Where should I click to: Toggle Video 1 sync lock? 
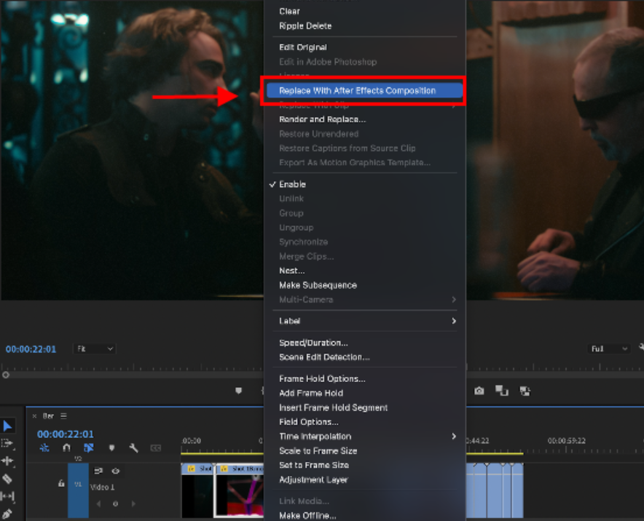[x=98, y=471]
